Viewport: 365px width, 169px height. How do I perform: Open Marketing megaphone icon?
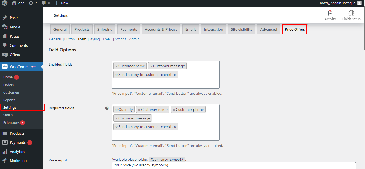pos(5,161)
